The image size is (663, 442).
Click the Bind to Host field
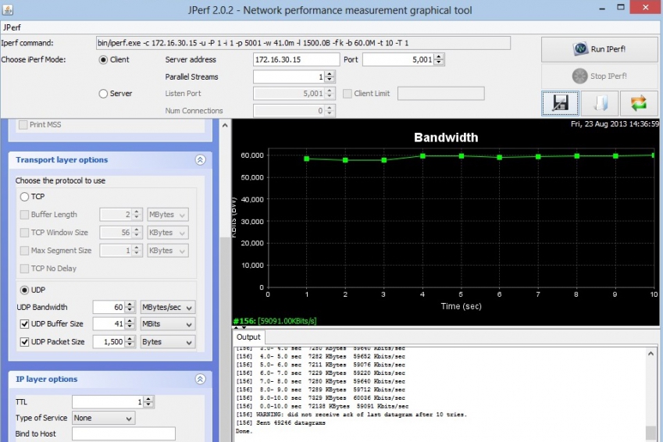[123, 433]
